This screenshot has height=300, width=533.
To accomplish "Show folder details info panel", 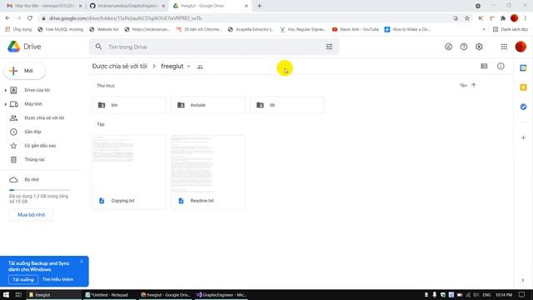I will click(x=501, y=67).
